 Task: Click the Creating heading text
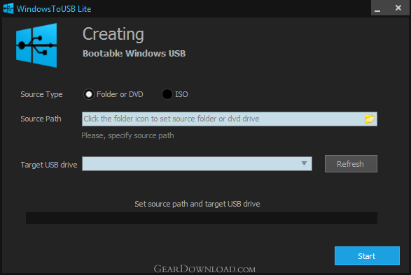tap(113, 34)
